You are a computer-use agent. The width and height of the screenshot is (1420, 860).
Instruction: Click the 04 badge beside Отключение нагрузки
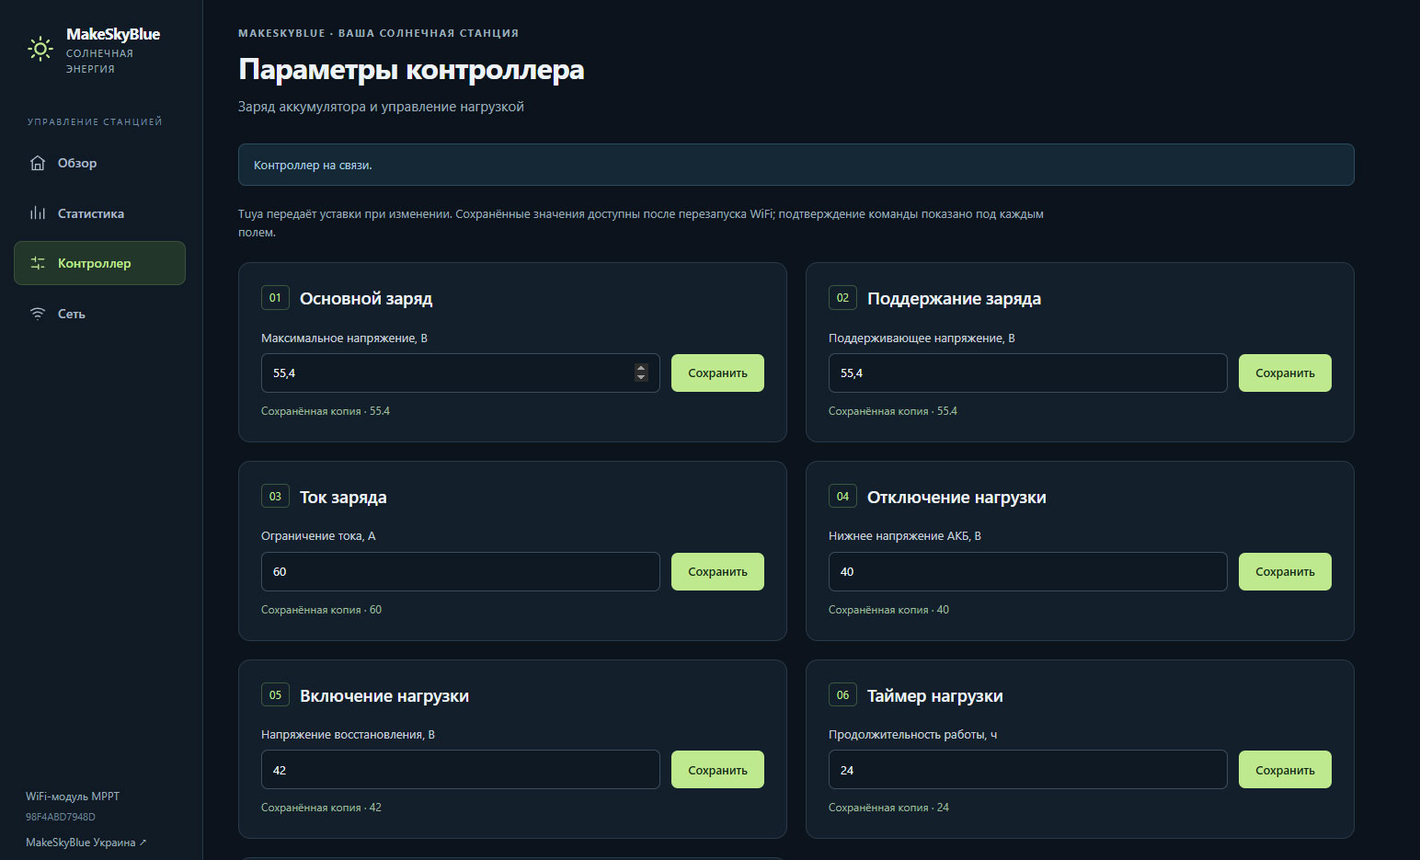tap(842, 497)
